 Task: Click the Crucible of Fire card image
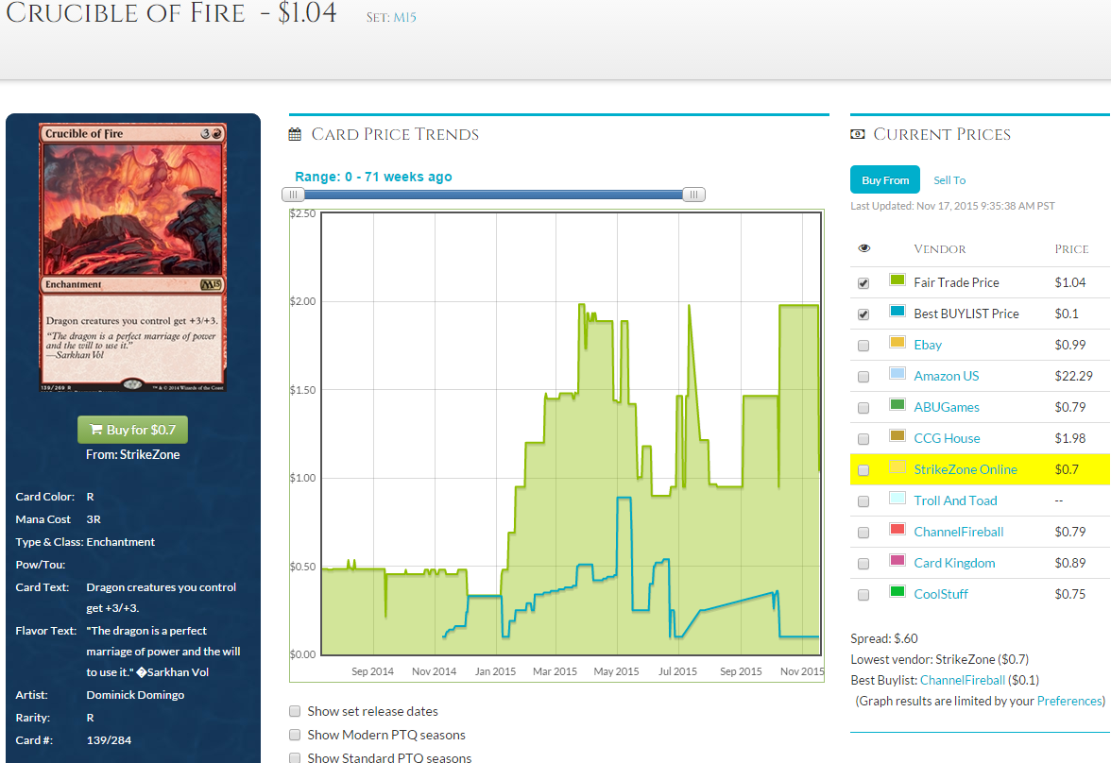click(132, 257)
